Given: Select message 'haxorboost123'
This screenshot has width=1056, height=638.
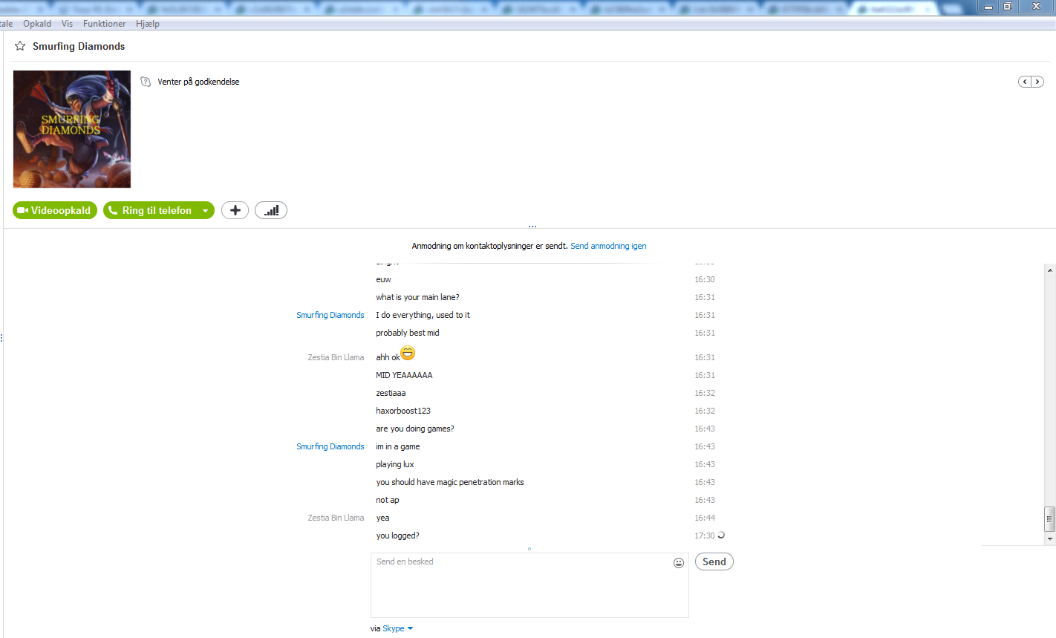Looking at the screenshot, I should point(403,411).
